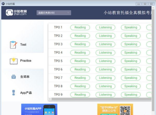Screen dimensions: 156x115
Task: Begin TPO 5 Reading
Action: 80,61
